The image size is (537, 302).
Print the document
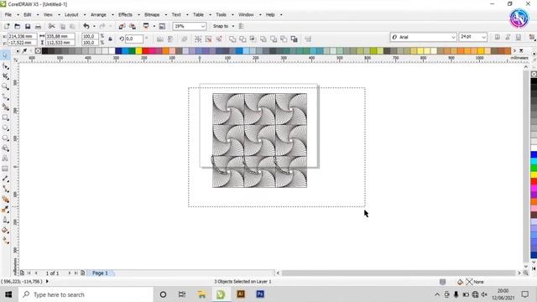(x=38, y=26)
